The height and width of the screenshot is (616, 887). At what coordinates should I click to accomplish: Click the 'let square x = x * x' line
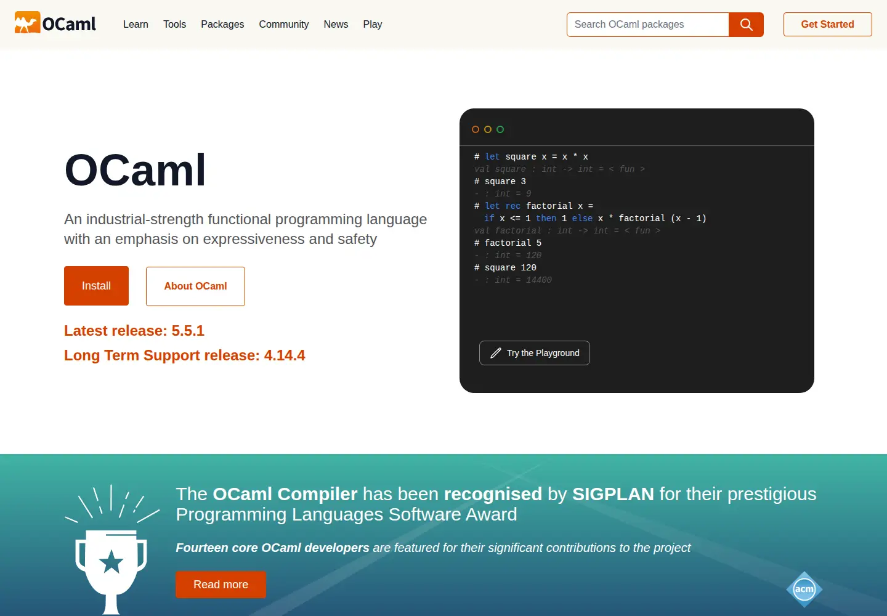click(x=531, y=156)
